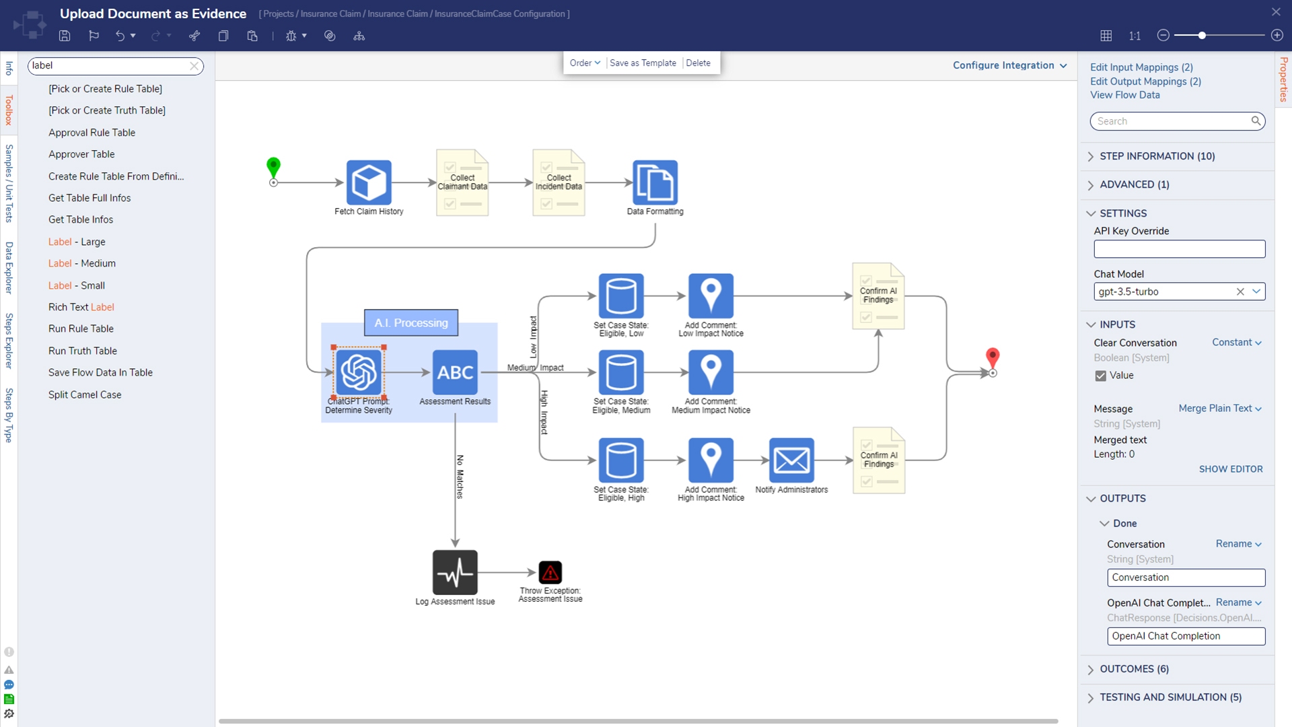Select the Fetch Claim History step icon
Screen dimensions: 1292x727
coord(369,182)
